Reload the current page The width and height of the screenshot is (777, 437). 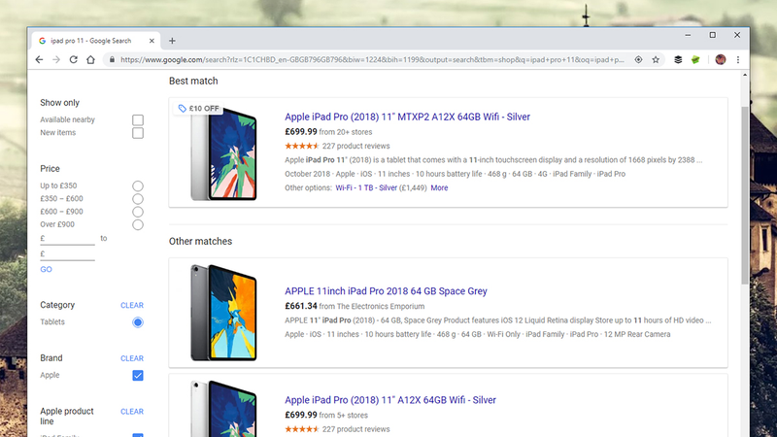[74, 59]
